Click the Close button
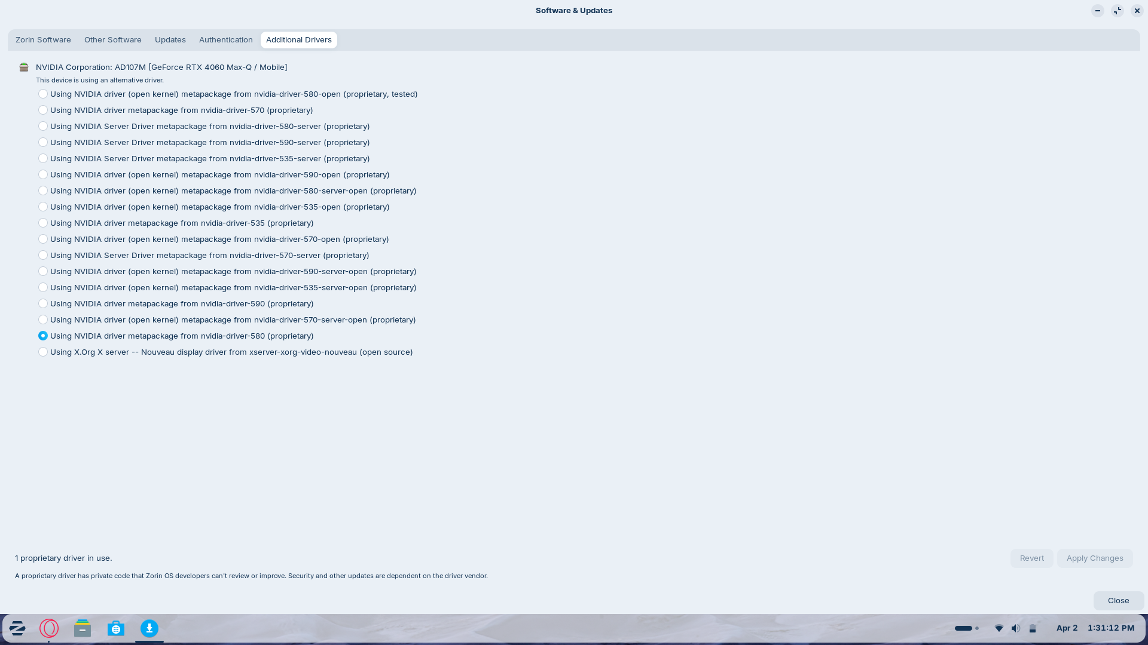Viewport: 1148px width, 645px height. (1118, 601)
